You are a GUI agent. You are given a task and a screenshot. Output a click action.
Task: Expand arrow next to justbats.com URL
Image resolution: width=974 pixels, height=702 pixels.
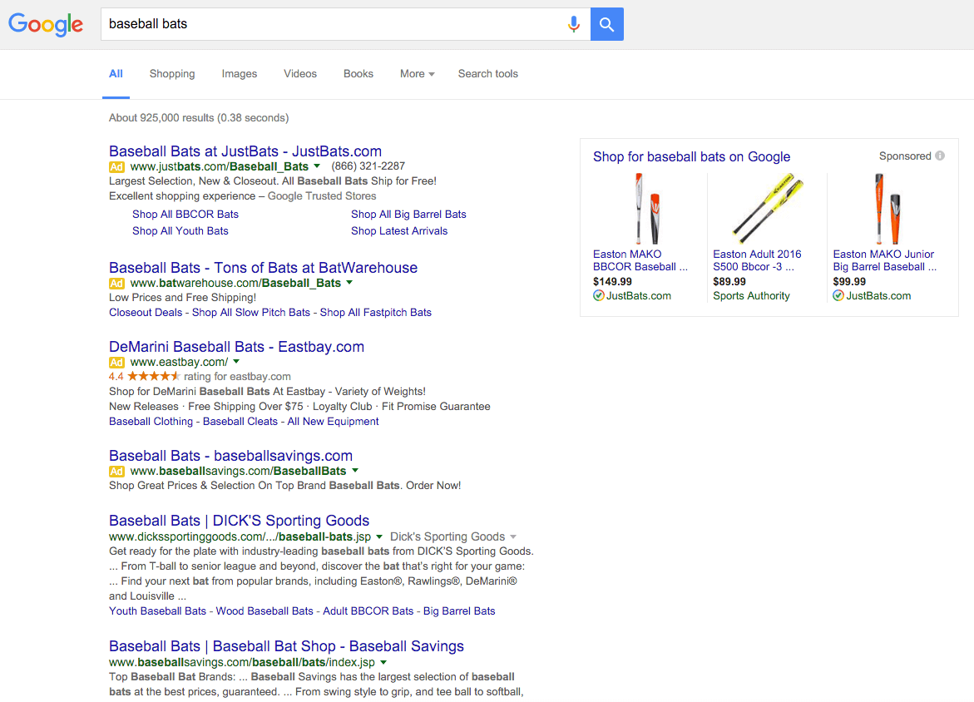(317, 166)
